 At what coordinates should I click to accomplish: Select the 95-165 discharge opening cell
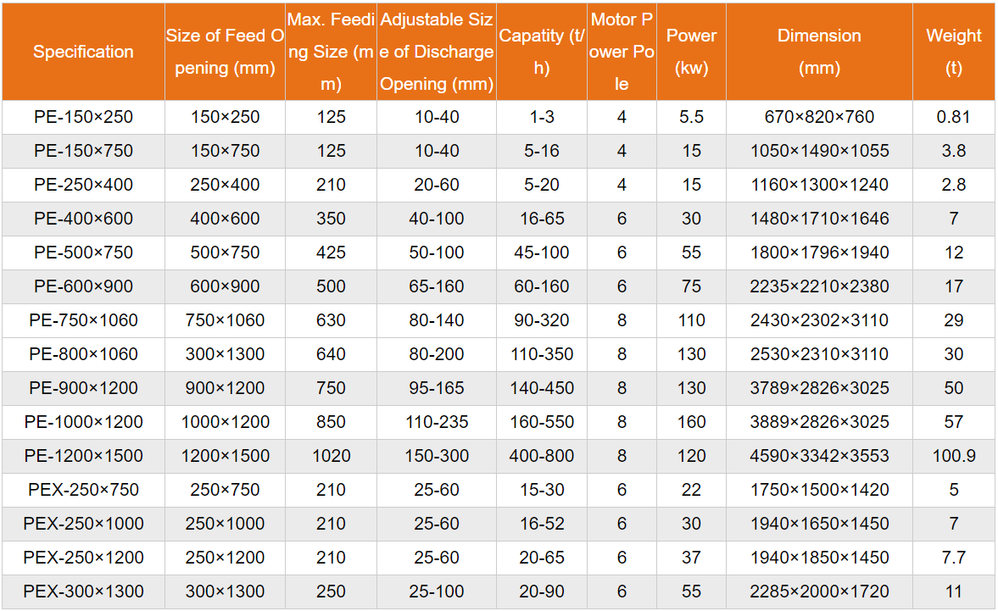click(437, 388)
